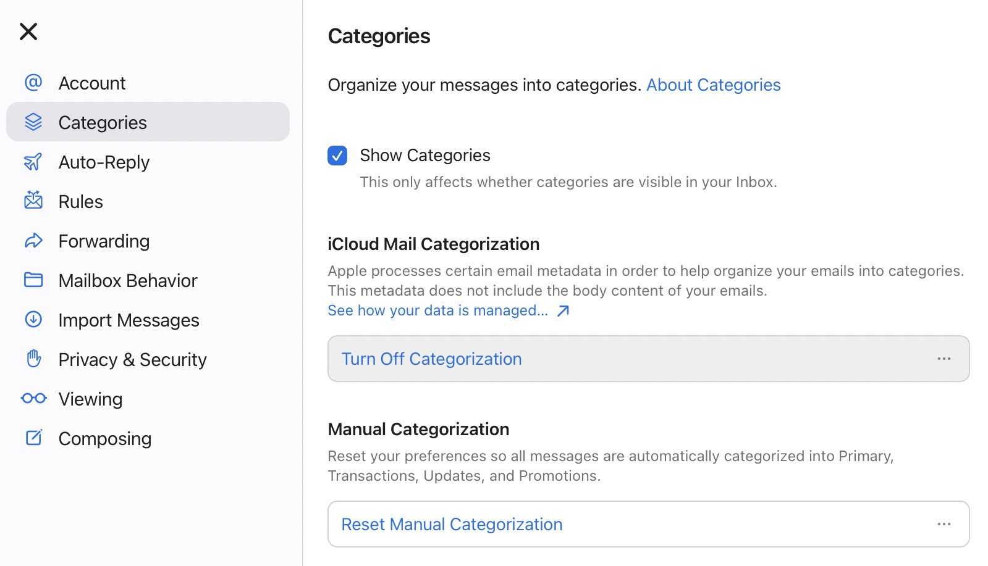
Task: Open ellipsis menu in Reset Manual Categorization row
Action: pos(944,524)
